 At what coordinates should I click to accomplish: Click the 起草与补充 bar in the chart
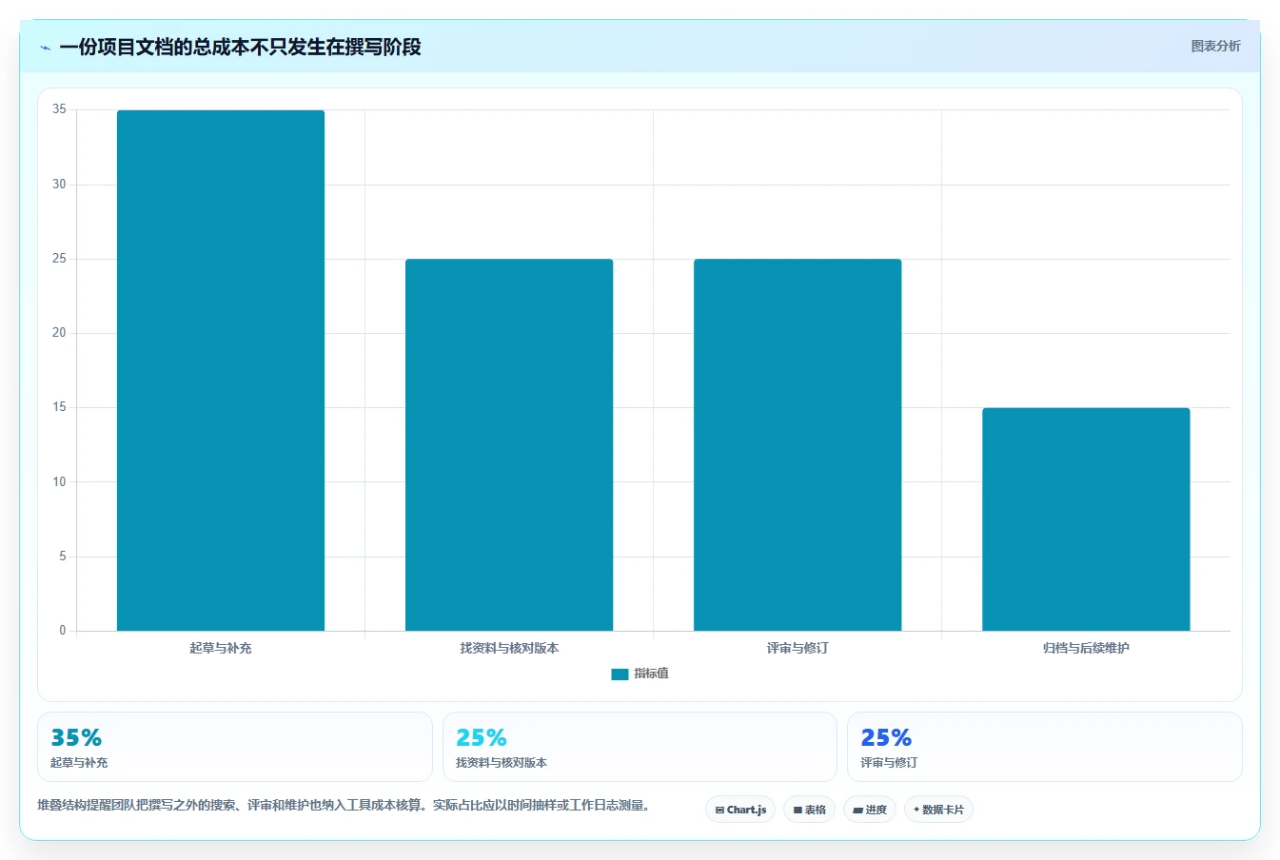coord(221,370)
